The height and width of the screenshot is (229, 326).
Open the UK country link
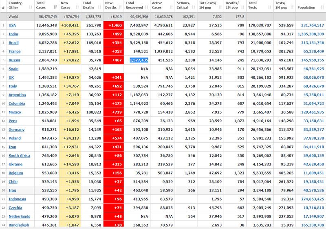click(11, 77)
